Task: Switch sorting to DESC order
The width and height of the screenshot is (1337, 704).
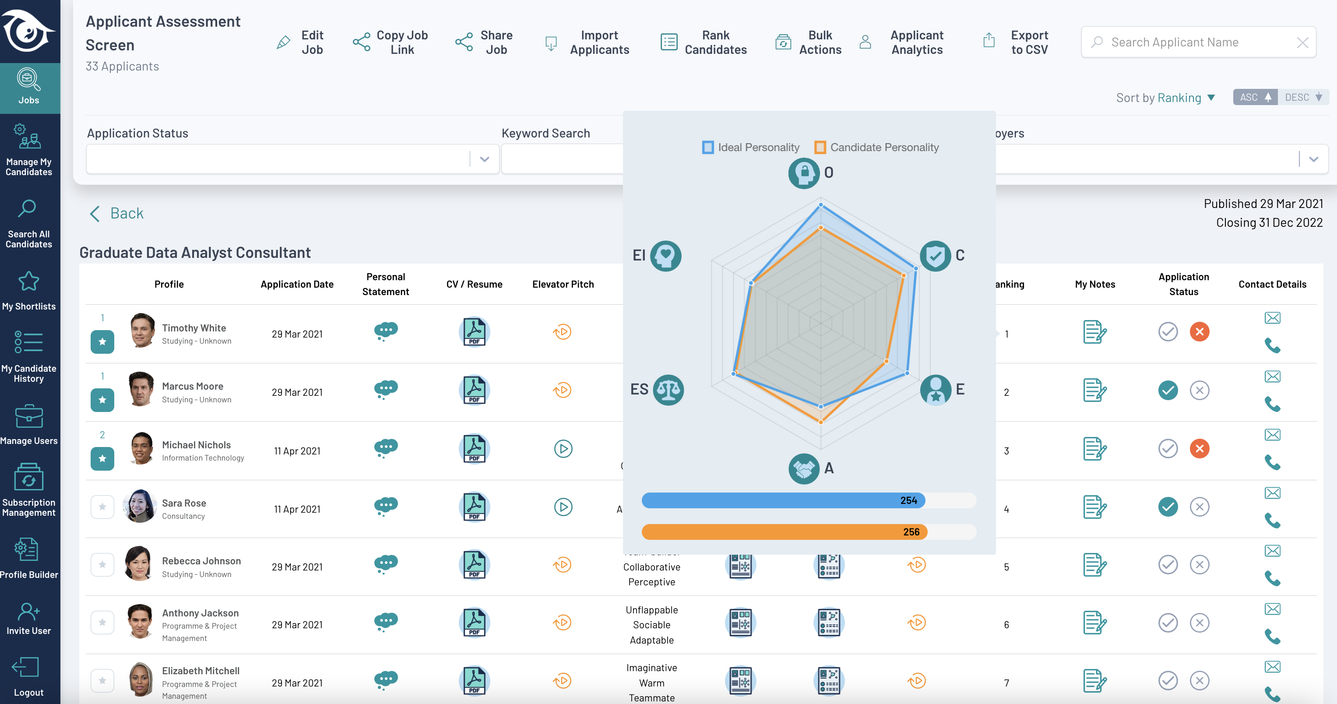Action: click(1304, 97)
